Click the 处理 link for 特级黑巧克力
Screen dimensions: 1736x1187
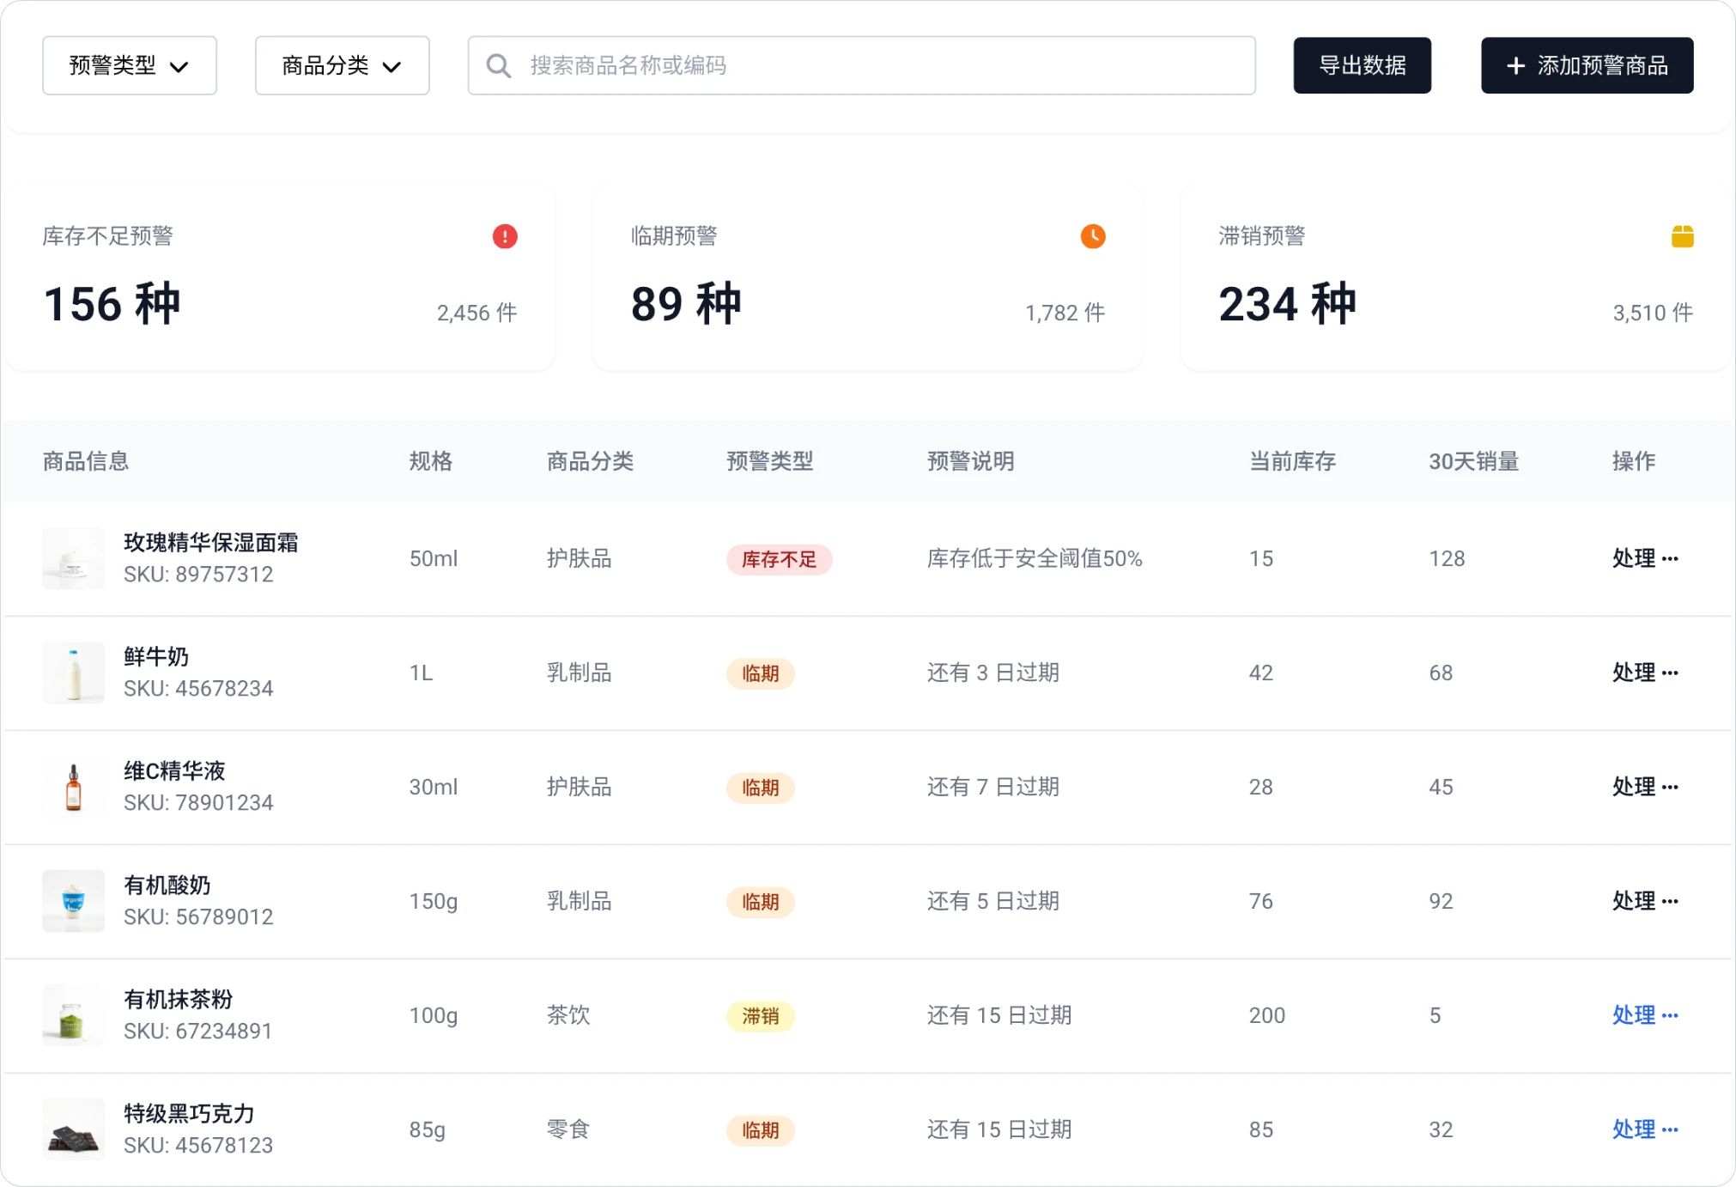click(x=1636, y=1130)
